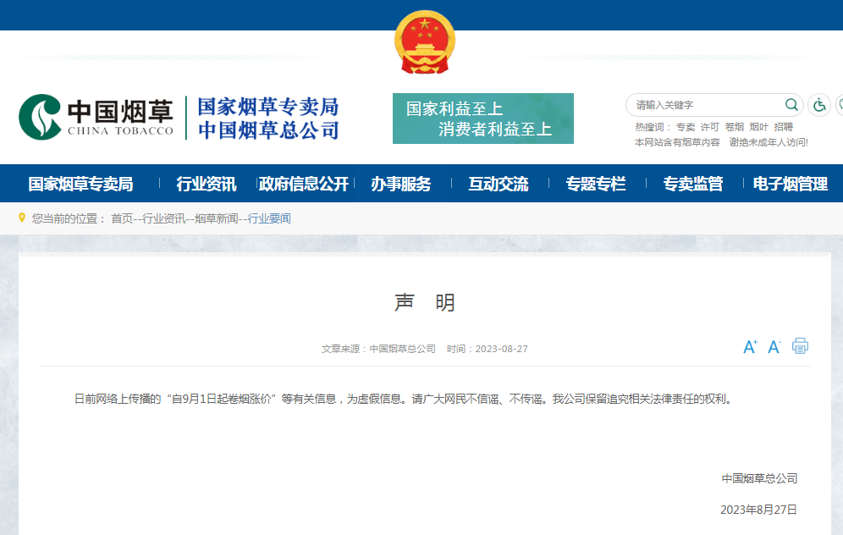Click hot search term 招聘
The width and height of the screenshot is (843, 535).
783,127
